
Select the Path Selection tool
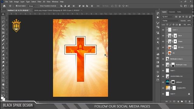click(3, 77)
